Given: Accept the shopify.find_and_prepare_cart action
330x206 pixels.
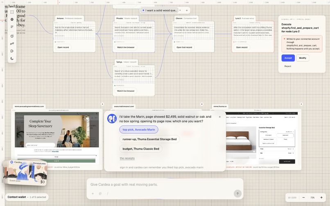Looking at the screenshot, I should [x=288, y=58].
